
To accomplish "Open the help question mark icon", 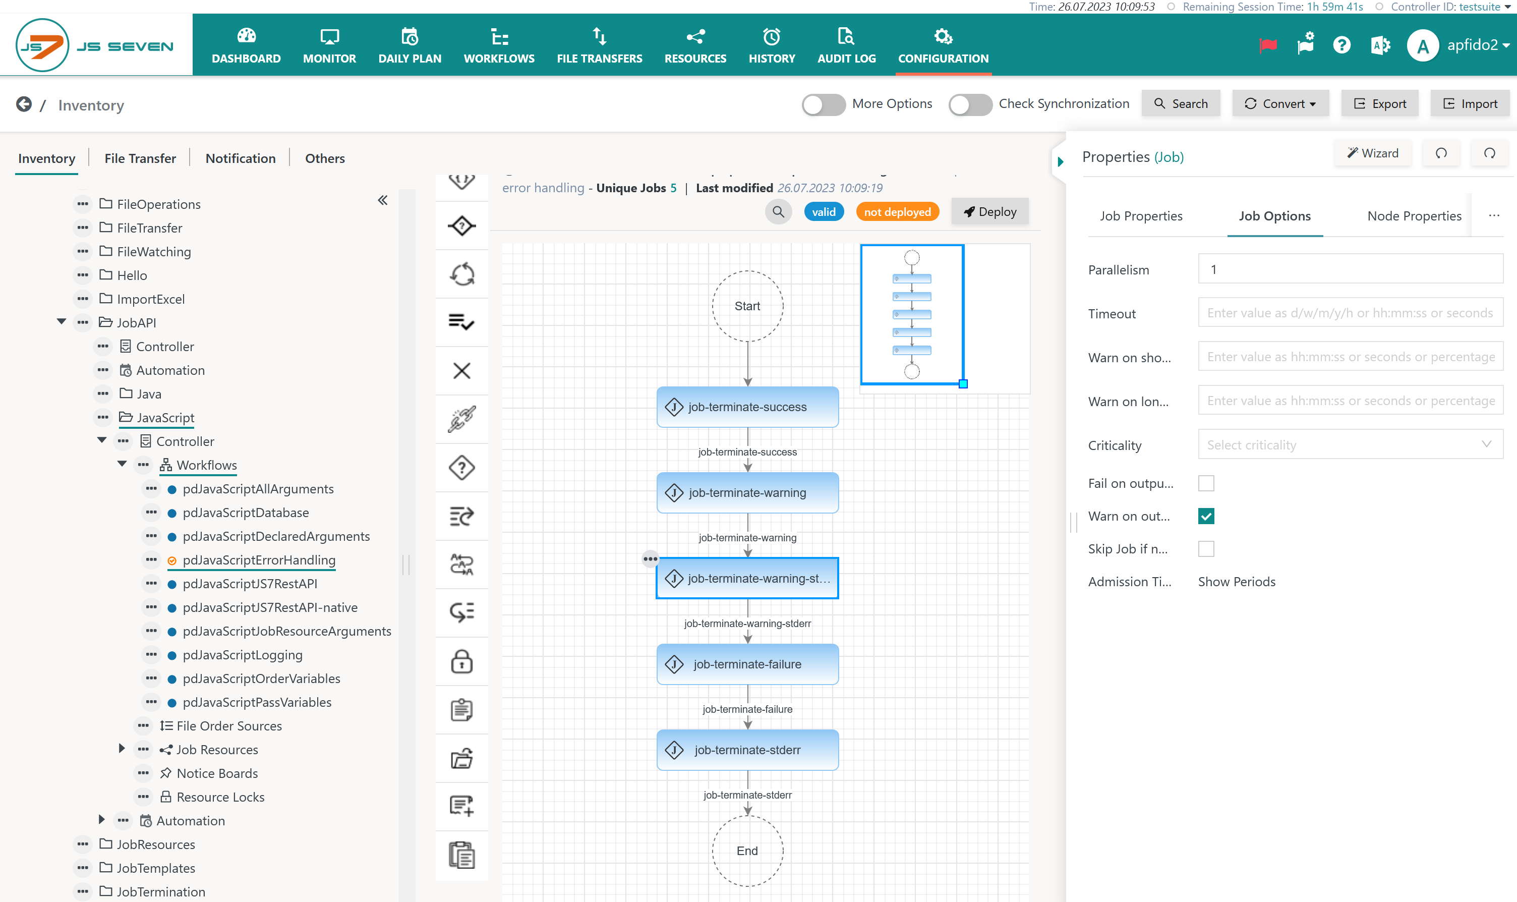I will (1341, 45).
